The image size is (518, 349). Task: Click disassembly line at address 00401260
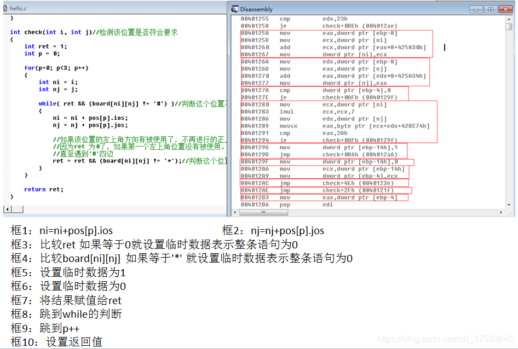tap(333, 48)
